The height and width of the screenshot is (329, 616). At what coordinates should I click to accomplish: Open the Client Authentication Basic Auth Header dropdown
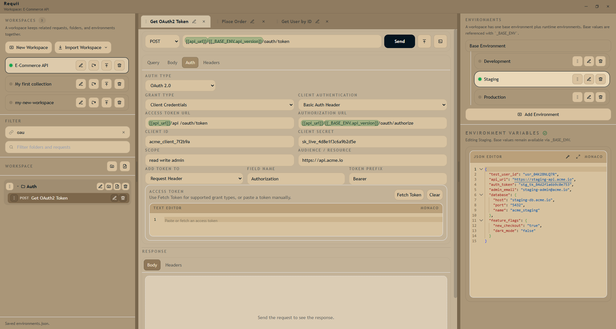[x=372, y=105]
